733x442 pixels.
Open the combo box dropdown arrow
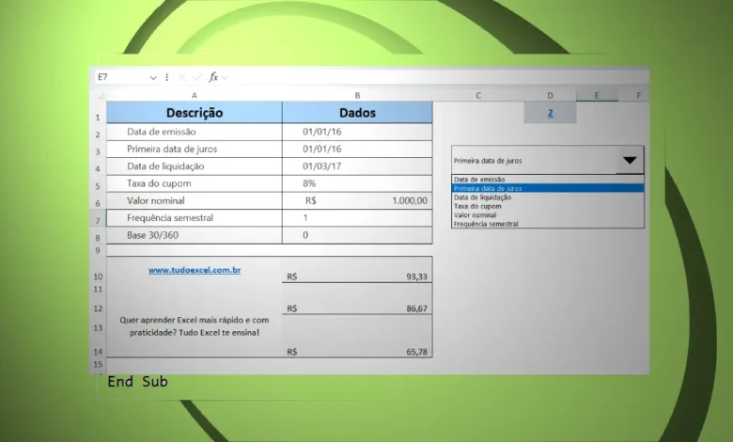(630, 161)
